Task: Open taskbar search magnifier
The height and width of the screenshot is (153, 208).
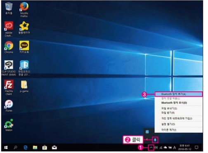Action: coord(15,148)
